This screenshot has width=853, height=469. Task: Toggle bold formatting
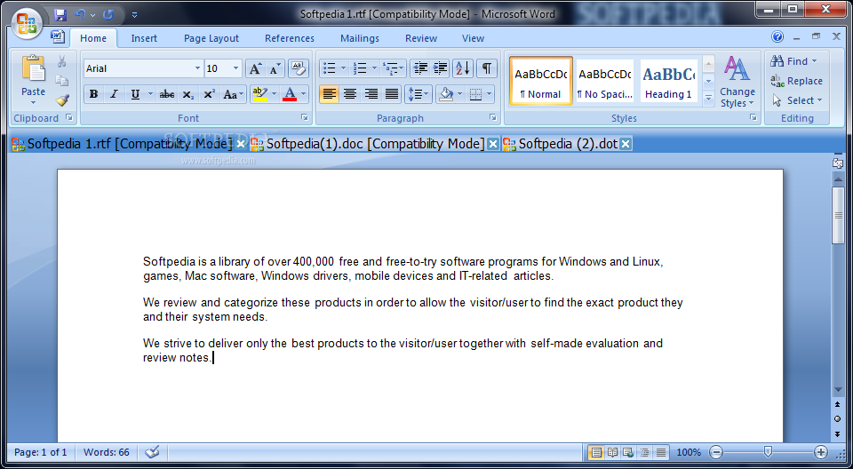tap(93, 94)
